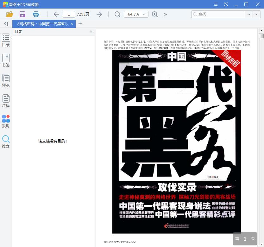
Task: Open a new tab with the plus button
Action: (80, 24)
